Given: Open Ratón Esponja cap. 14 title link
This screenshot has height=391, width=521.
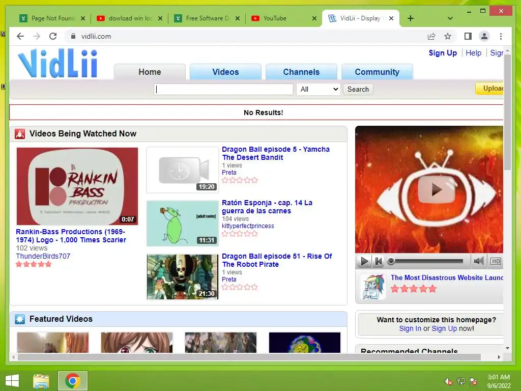Looking at the screenshot, I should 267,207.
